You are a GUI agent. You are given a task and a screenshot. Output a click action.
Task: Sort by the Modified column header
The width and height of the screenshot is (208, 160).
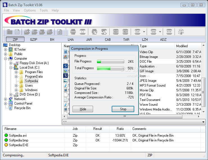pyautogui.click(x=188, y=46)
